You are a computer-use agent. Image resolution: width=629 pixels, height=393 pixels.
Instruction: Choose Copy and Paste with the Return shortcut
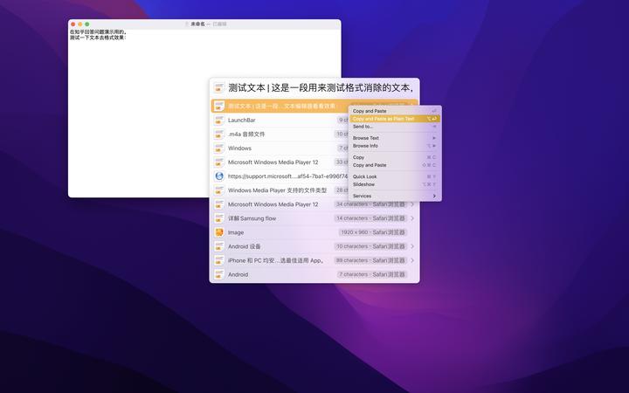pyautogui.click(x=395, y=111)
